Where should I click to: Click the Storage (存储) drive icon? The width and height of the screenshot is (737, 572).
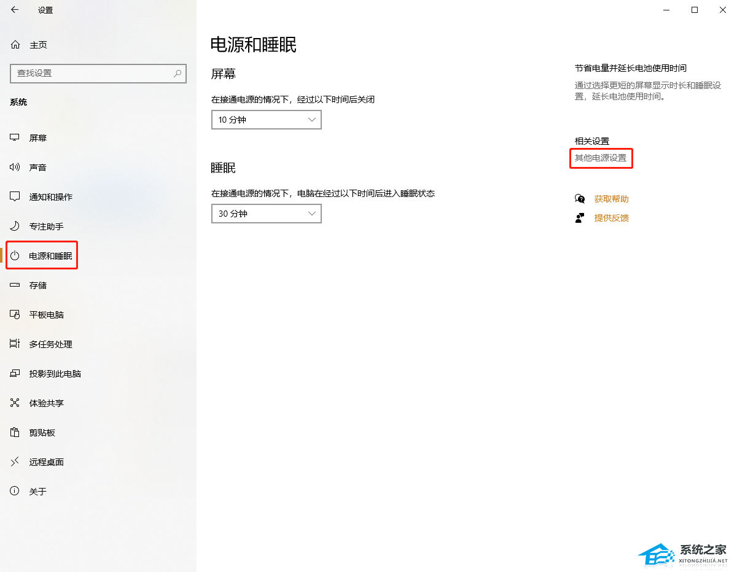[x=15, y=285]
